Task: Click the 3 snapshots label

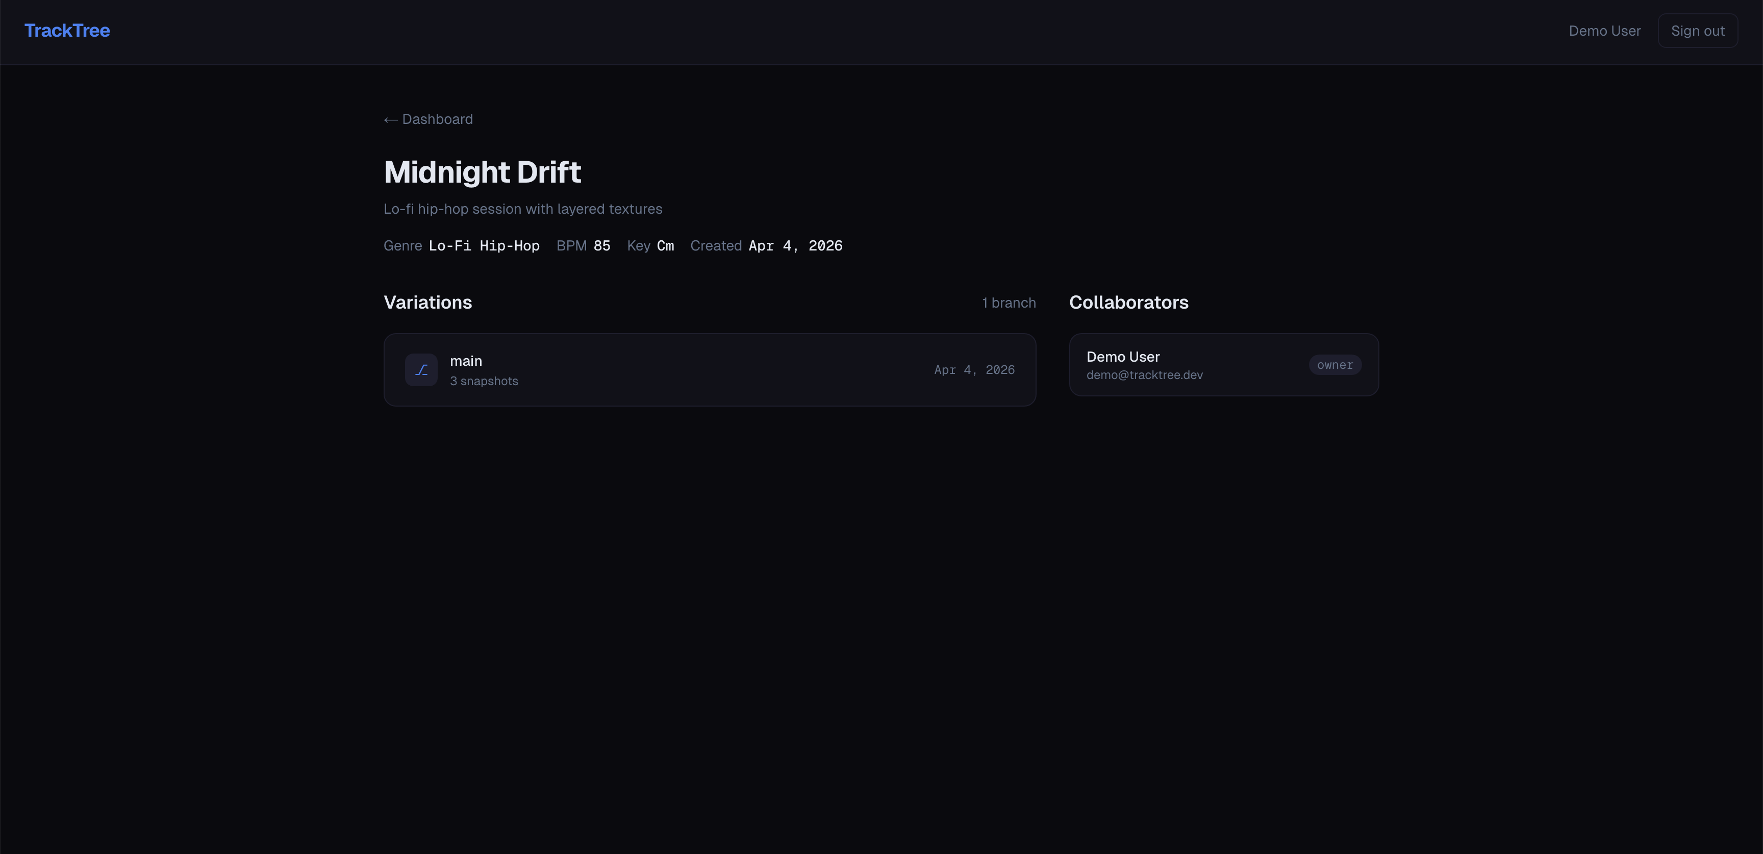Action: [x=483, y=381]
